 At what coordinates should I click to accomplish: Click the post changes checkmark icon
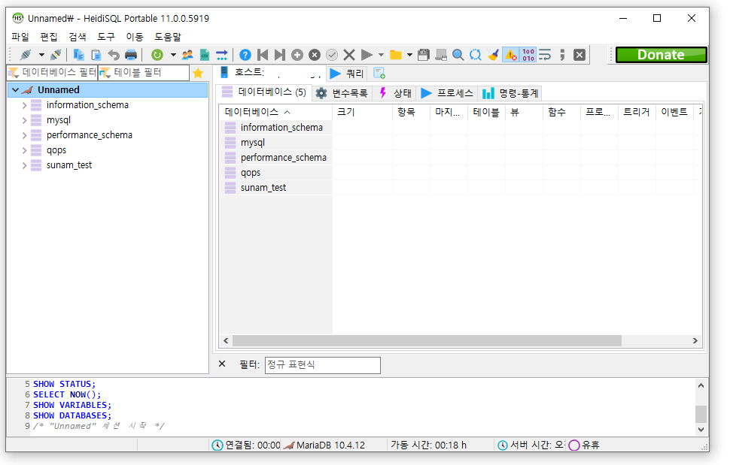pyautogui.click(x=332, y=55)
